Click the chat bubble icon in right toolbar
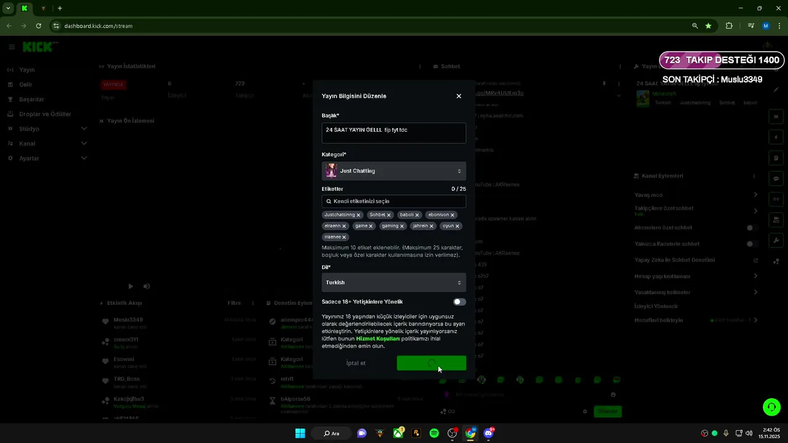This screenshot has width=788, height=443. coord(776,178)
